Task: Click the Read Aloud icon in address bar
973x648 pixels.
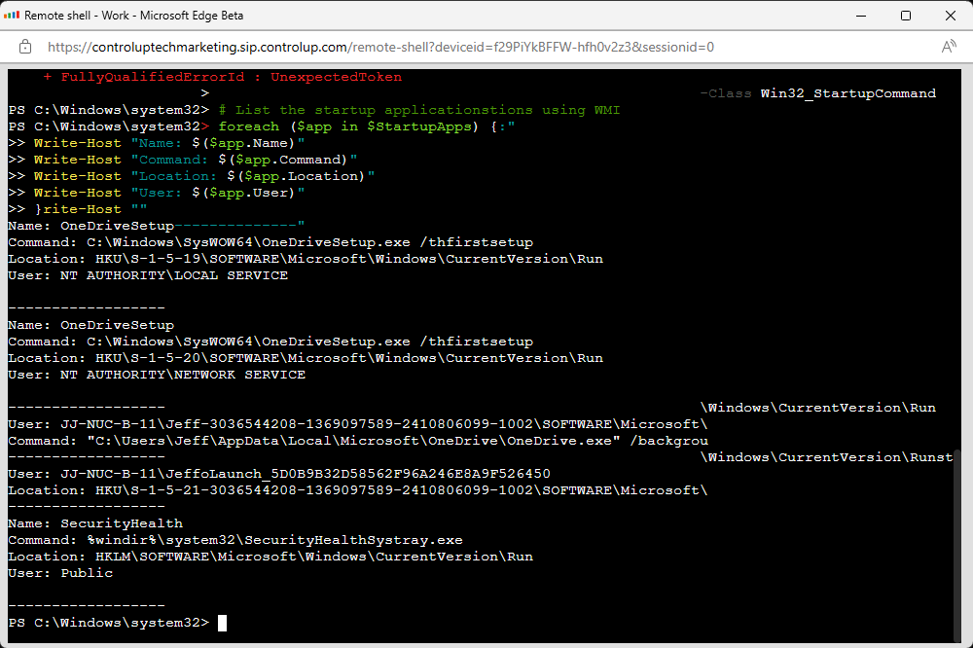Action: tap(949, 46)
